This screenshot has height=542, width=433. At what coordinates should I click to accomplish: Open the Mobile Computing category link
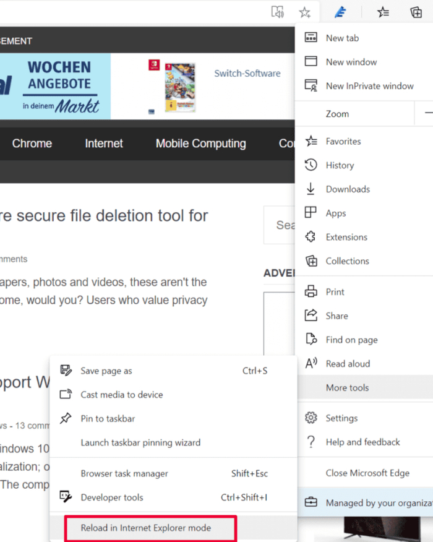coord(200,144)
